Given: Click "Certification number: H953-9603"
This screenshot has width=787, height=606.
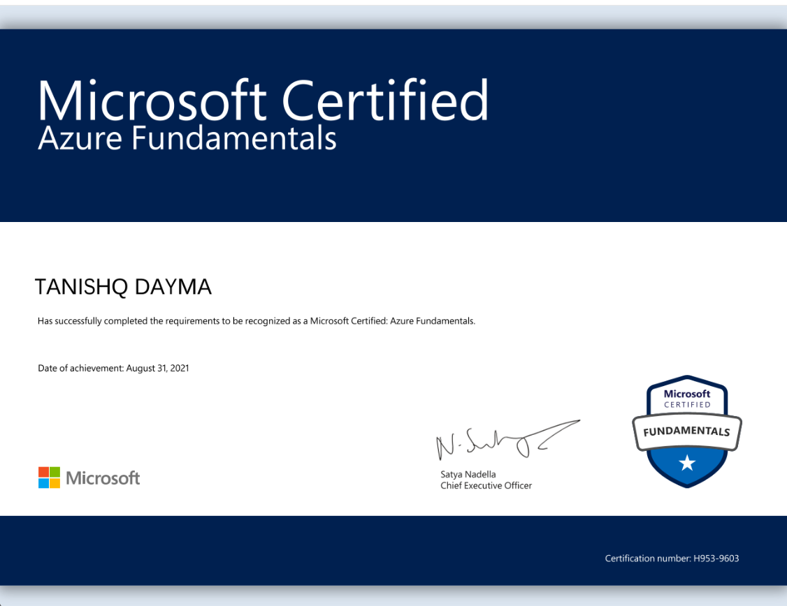Looking at the screenshot, I should [x=672, y=559].
